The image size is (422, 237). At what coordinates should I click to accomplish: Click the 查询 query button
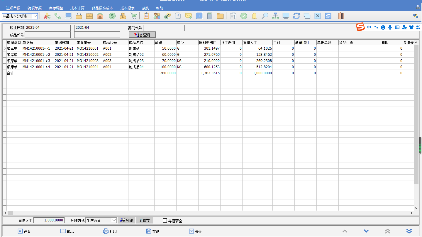pyautogui.click(x=142, y=35)
